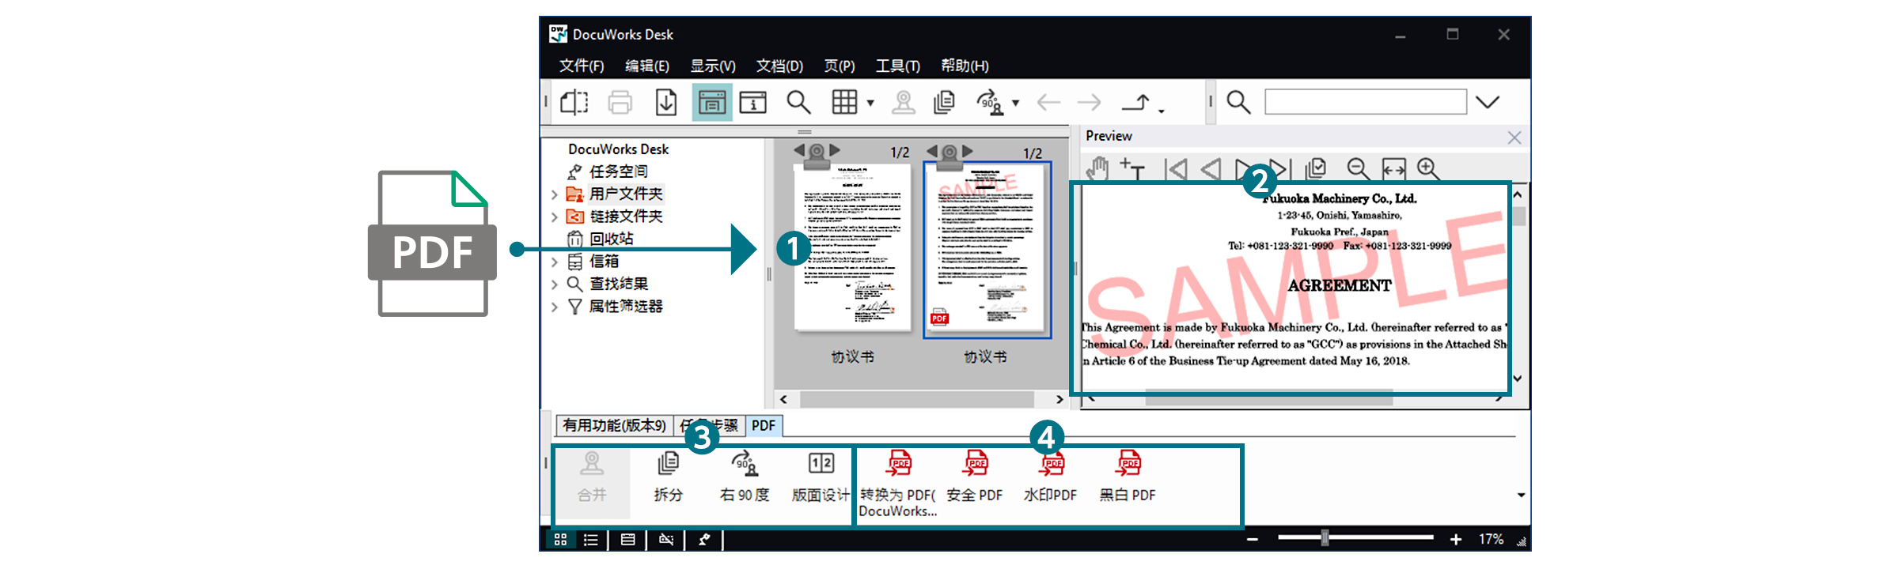Select the text selection tool in Preview

pyautogui.click(x=1132, y=169)
